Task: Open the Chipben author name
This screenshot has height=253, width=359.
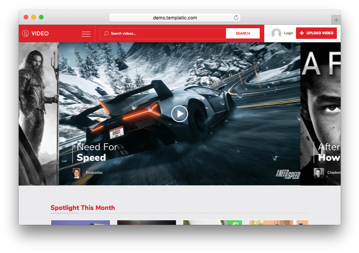Action: tap(334, 172)
